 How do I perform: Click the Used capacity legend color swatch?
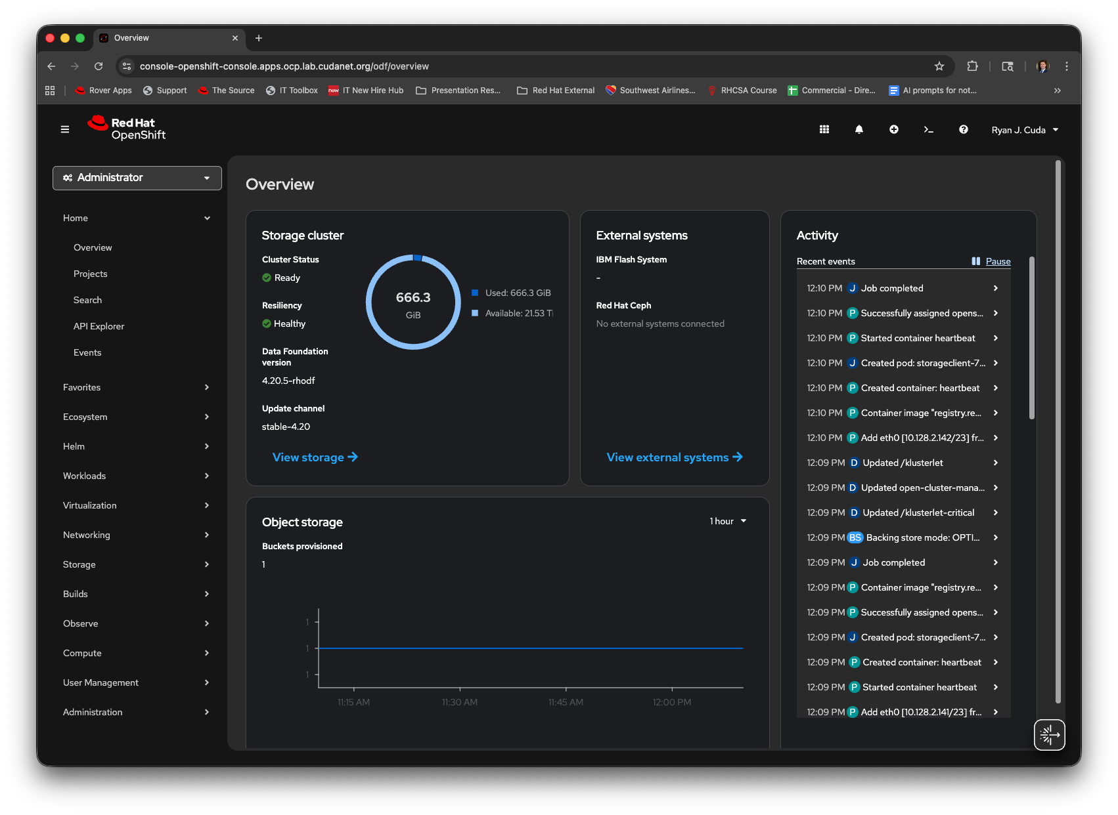point(475,293)
